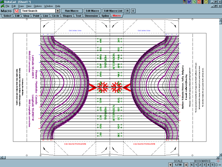Image resolution: width=222 pixels, height=167 pixels.
Task: Click the horizontal scrollbar left arrow
Action: click(1, 158)
